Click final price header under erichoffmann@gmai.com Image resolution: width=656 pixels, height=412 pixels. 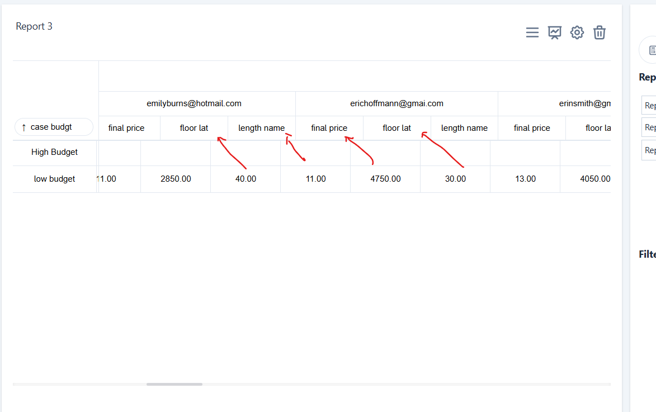point(329,128)
